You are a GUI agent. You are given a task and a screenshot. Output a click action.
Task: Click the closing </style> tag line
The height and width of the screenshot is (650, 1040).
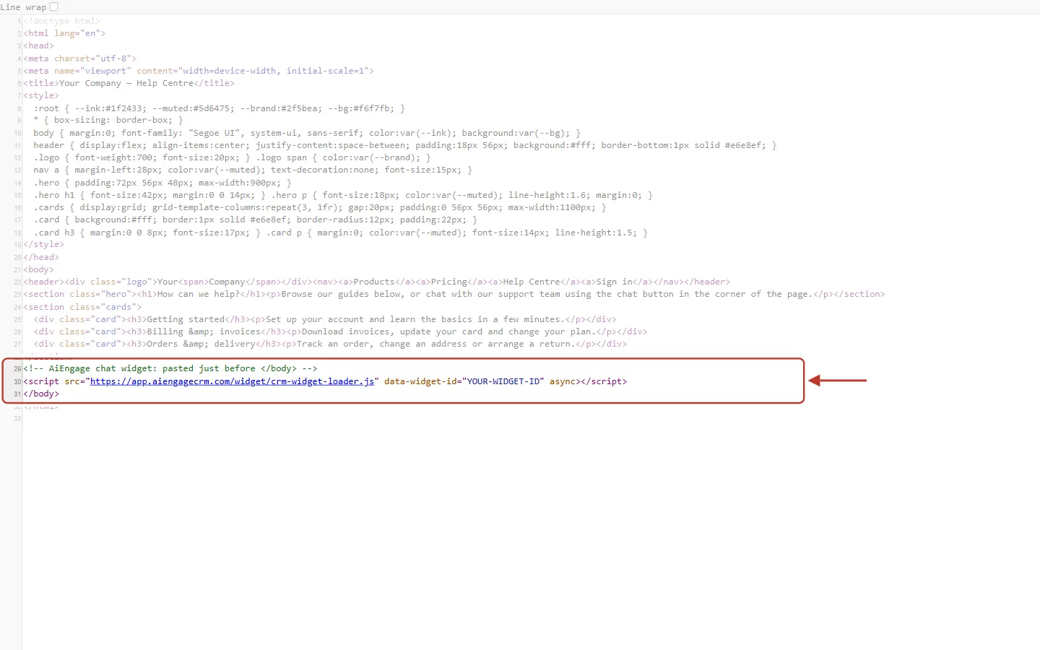(43, 244)
